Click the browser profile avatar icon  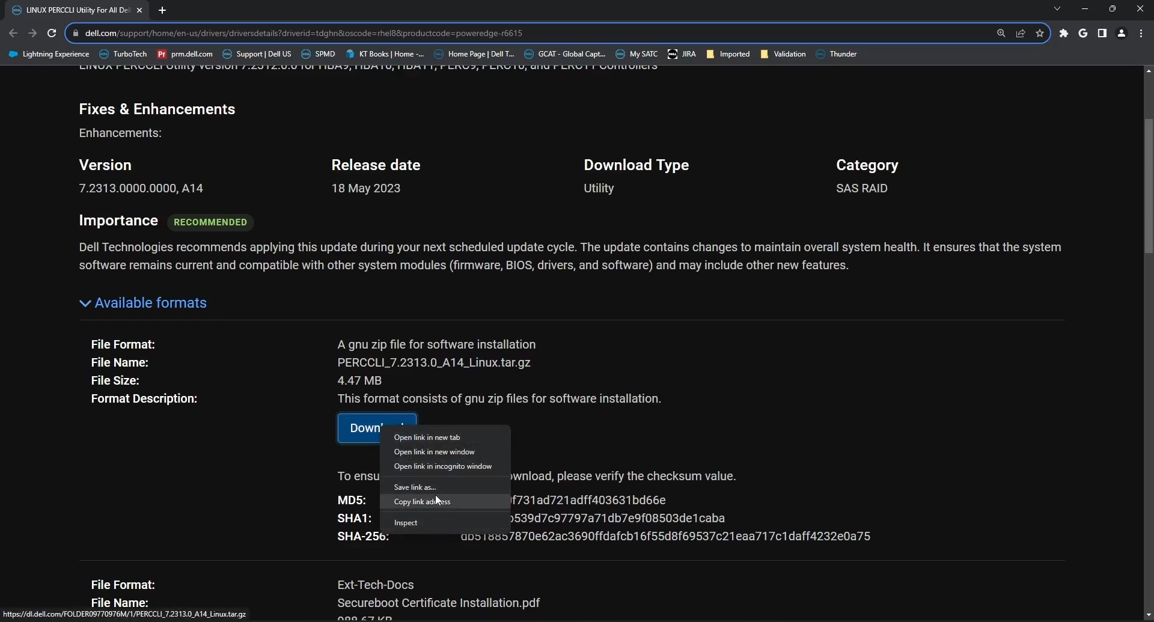click(1122, 33)
